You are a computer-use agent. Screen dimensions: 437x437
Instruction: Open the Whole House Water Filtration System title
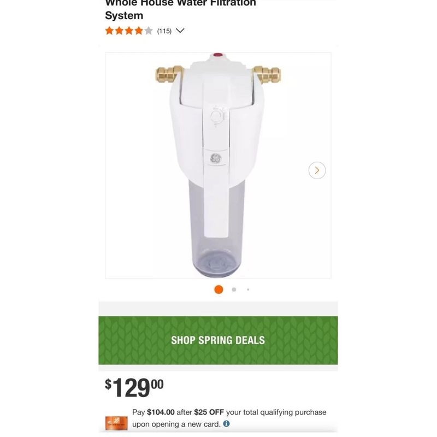180,9
